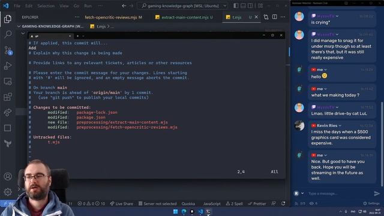Image resolution: width=384 pixels, height=216 pixels.
Task: Open the chat account selector dropdown
Action: (302, 193)
